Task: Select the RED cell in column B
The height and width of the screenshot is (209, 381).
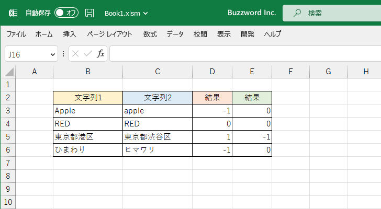Action: tap(88, 124)
